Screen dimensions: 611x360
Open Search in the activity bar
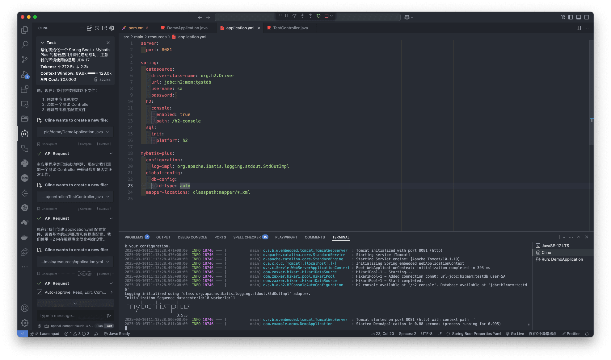coord(25,44)
